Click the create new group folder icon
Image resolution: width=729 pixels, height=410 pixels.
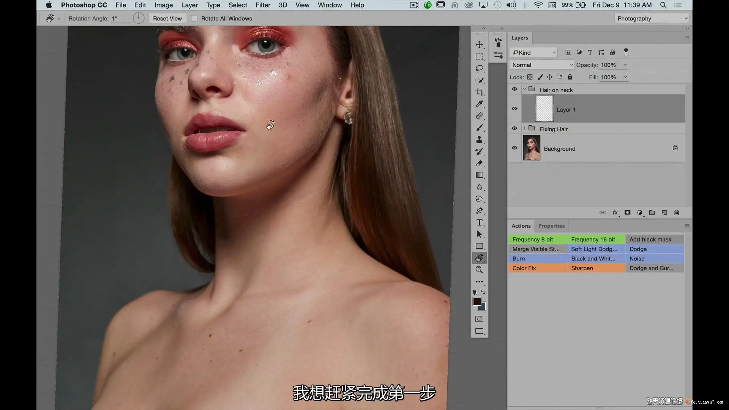(x=652, y=213)
